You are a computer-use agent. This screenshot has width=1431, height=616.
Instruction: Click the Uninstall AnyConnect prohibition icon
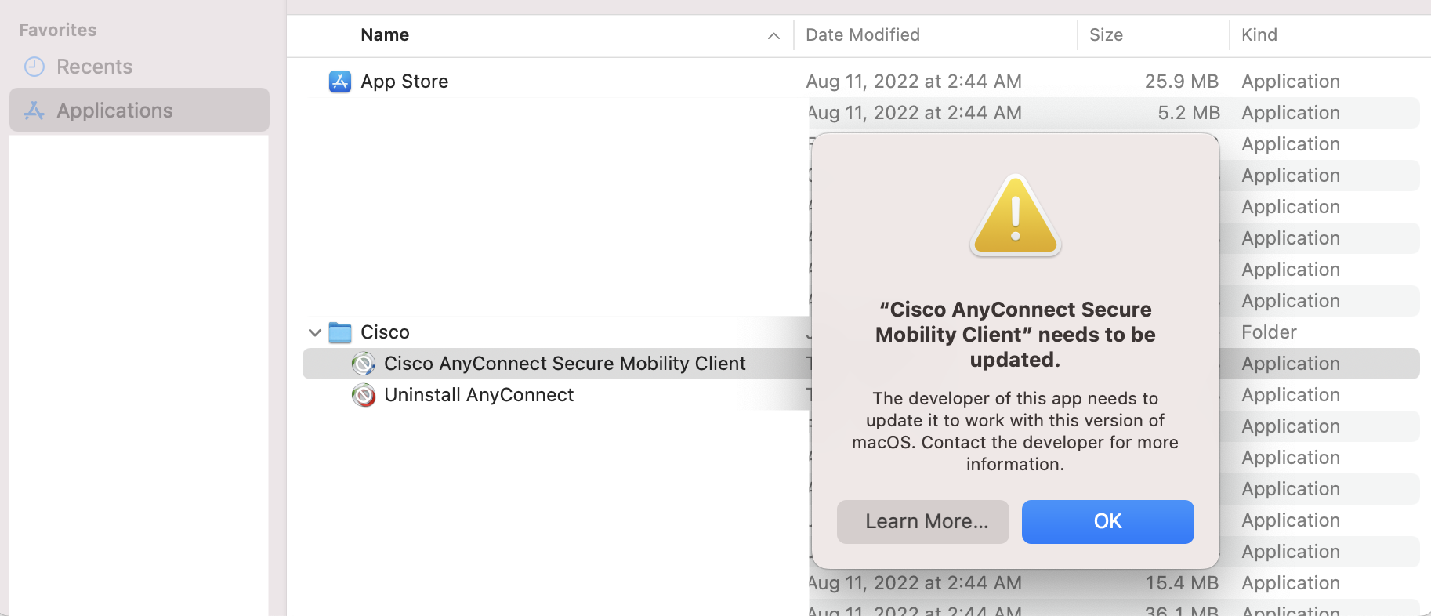(364, 395)
